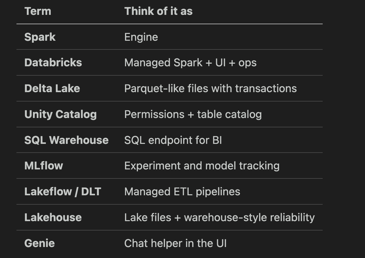
Task: Click the Term column header
Action: [x=38, y=11]
